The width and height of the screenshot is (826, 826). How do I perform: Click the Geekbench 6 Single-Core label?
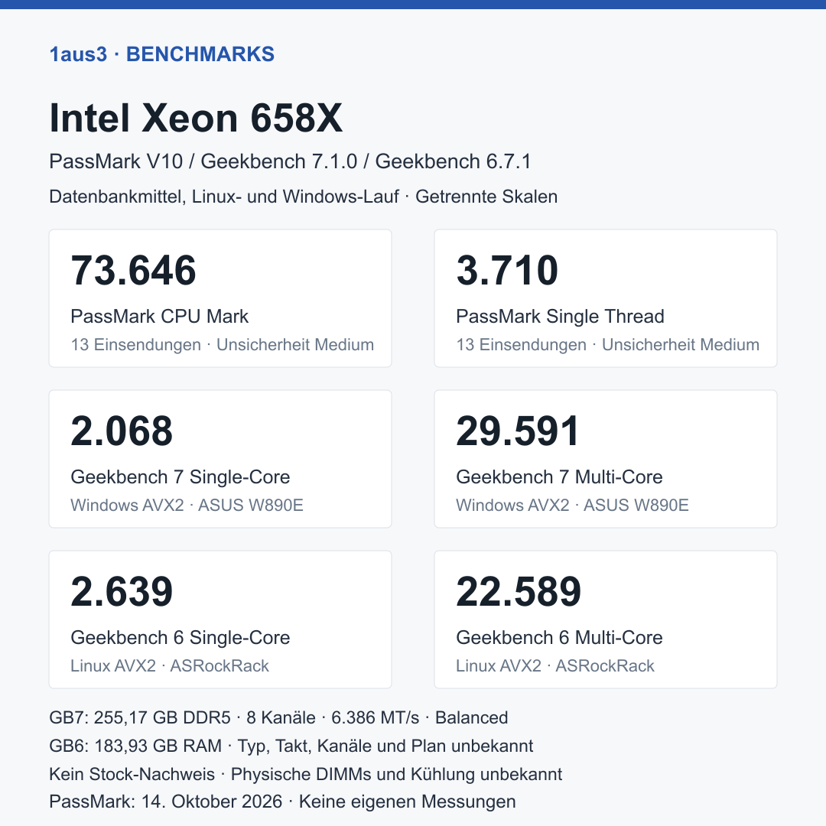pyautogui.click(x=180, y=637)
